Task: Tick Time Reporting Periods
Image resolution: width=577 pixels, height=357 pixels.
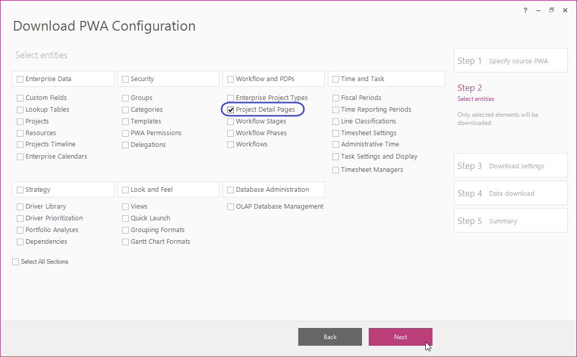Action: pos(335,110)
